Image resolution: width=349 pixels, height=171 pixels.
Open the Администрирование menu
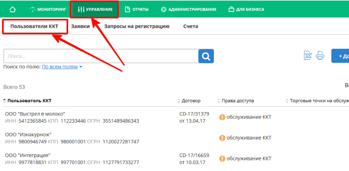pyautogui.click(x=189, y=9)
